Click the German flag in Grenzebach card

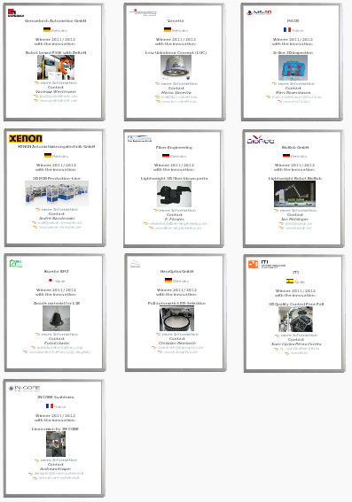[x=47, y=30]
